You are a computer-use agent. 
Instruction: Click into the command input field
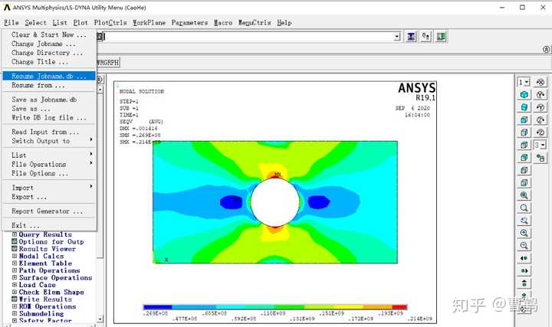[248, 37]
